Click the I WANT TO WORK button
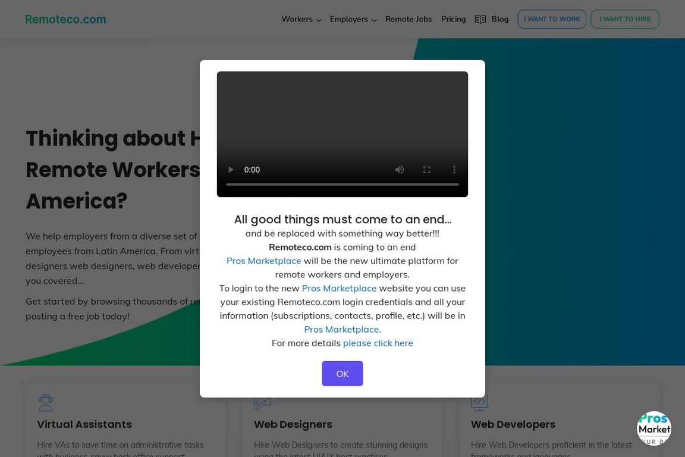 pos(552,19)
